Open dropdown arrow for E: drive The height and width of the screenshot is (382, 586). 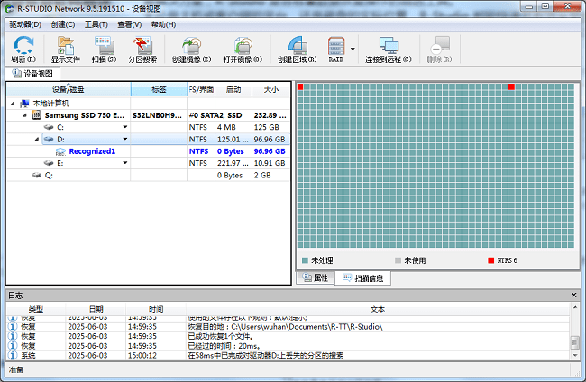point(125,163)
